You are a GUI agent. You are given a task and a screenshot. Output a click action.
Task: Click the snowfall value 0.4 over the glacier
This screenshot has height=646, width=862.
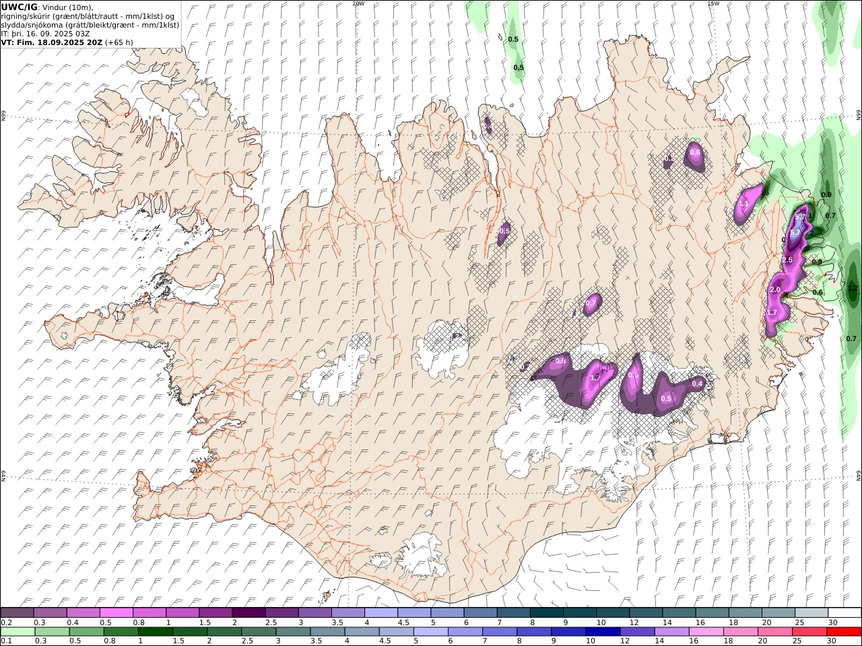coord(697,384)
